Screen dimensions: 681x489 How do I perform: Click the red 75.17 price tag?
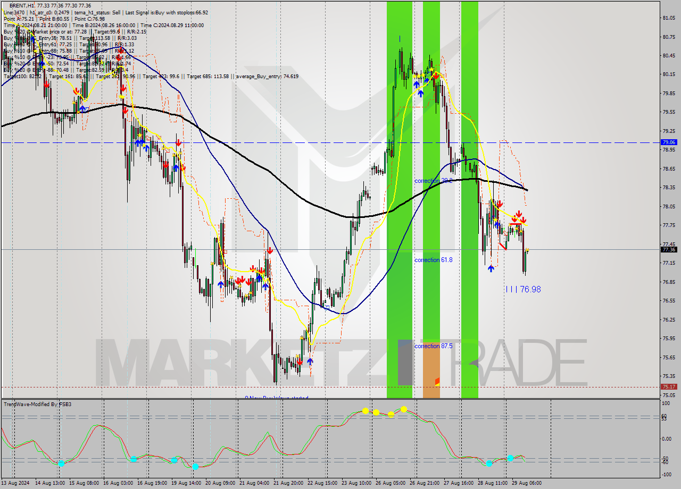[x=669, y=386]
